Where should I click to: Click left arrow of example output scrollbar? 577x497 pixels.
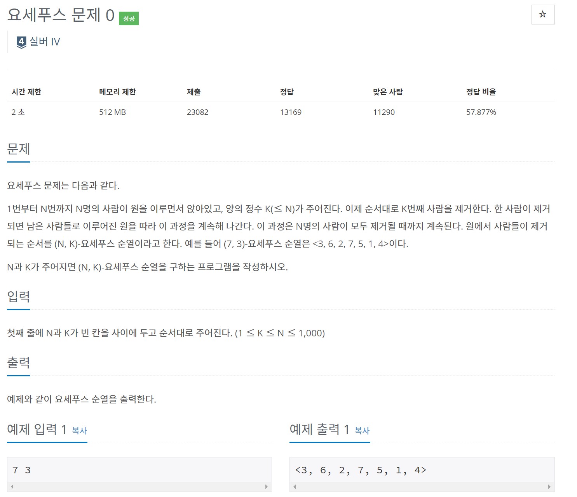pyautogui.click(x=295, y=487)
